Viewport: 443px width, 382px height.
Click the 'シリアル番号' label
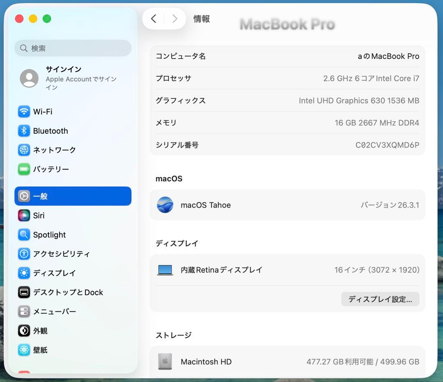pos(177,145)
